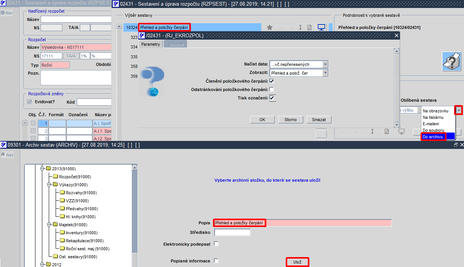This screenshot has height=267, width=464.
Task: Click the Rozvahy(91000) folder icon
Action: 62,192
